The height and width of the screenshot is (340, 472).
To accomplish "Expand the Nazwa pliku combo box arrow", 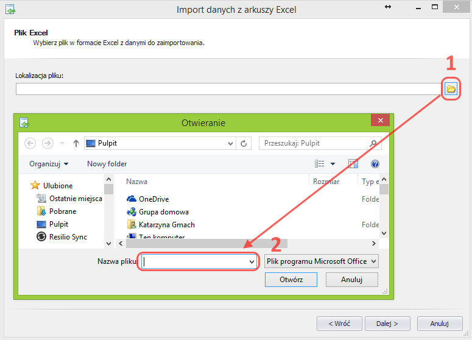I will pyautogui.click(x=252, y=261).
